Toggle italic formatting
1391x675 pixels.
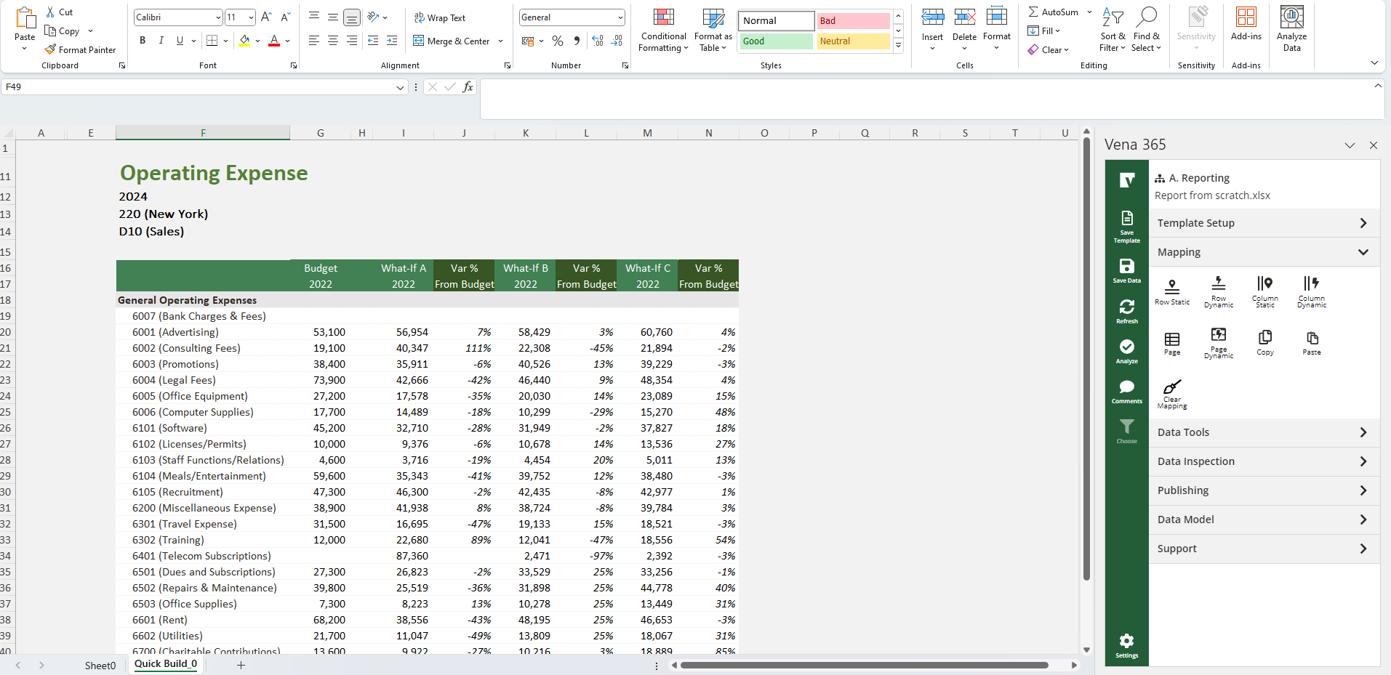[x=161, y=41]
